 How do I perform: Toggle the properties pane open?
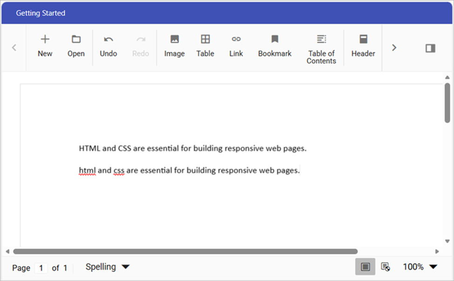coord(429,47)
